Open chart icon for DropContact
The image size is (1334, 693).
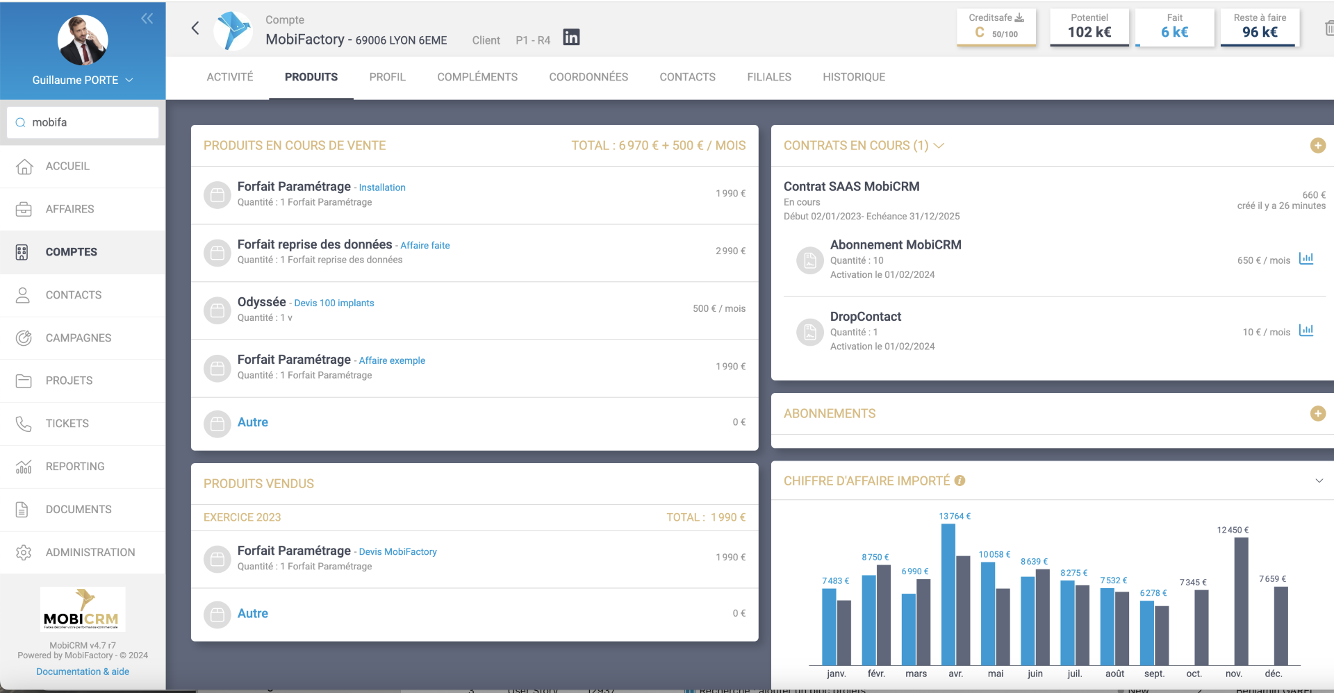[x=1306, y=331]
